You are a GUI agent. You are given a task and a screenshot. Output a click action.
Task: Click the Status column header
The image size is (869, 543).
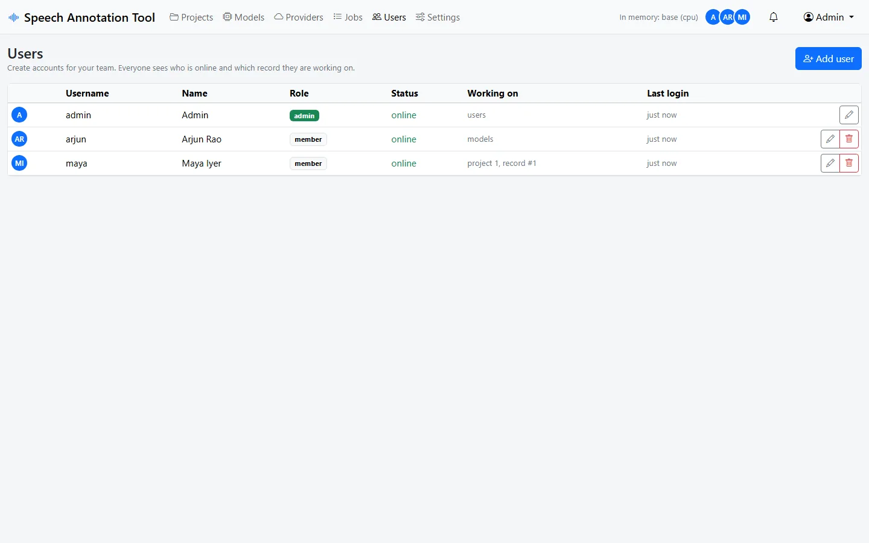(404, 94)
